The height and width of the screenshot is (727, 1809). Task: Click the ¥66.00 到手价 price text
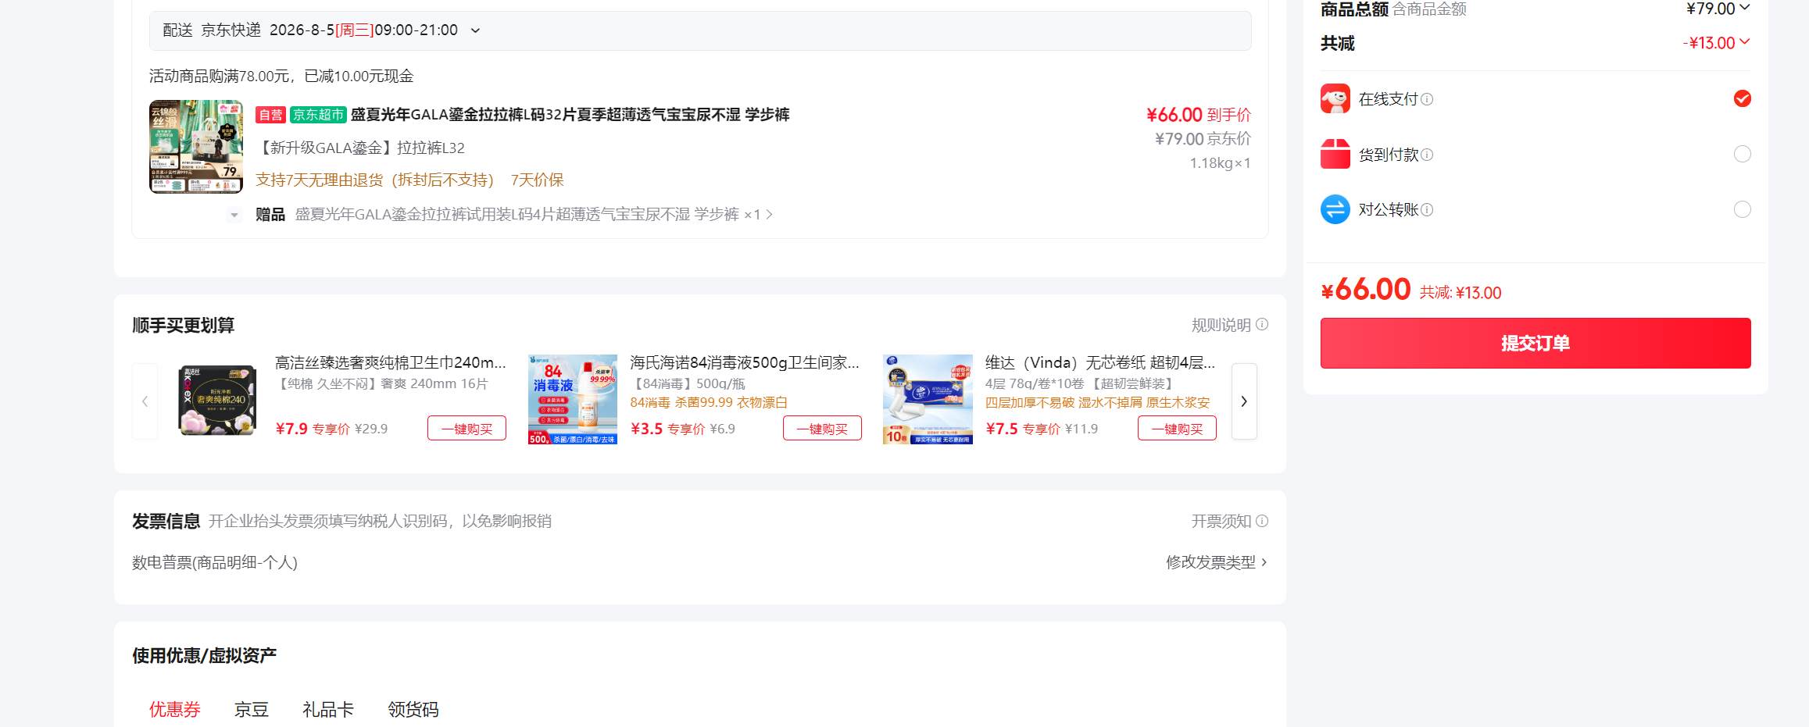click(x=1199, y=115)
